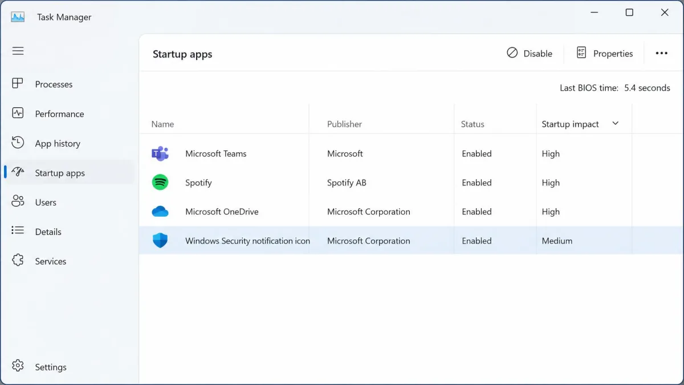This screenshot has height=385, width=684.
Task: Click the Medium startup impact cell
Action: click(557, 241)
